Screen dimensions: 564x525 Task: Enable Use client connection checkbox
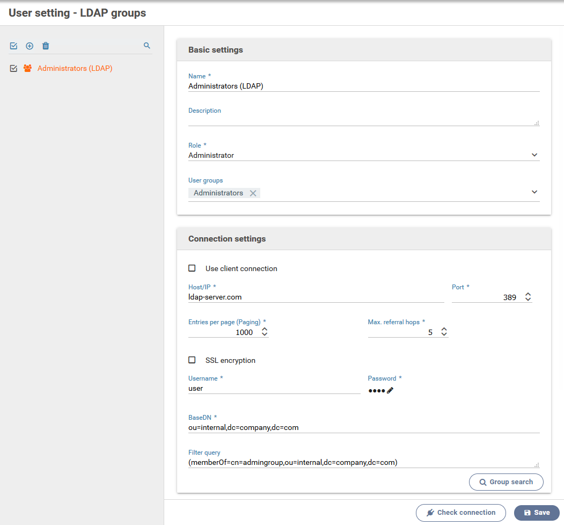pyautogui.click(x=192, y=268)
